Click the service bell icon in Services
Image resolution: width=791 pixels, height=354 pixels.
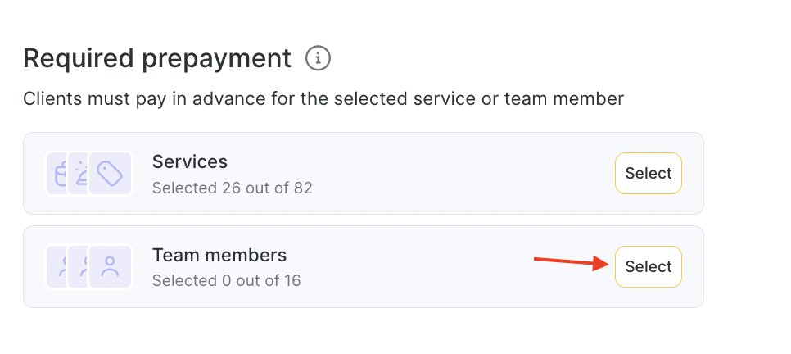[x=80, y=174]
